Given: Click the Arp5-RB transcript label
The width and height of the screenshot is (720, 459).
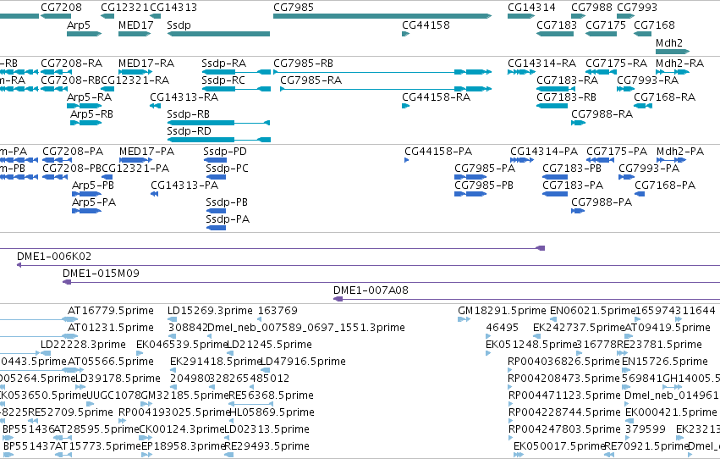Looking at the screenshot, I should pyautogui.click(x=91, y=114).
